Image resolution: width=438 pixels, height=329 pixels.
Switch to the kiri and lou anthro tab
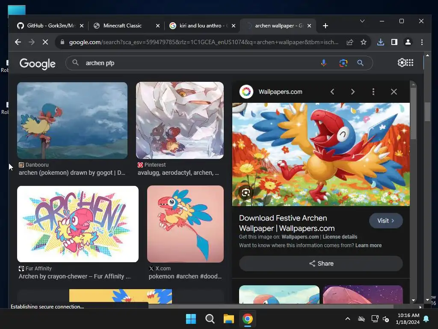click(203, 26)
